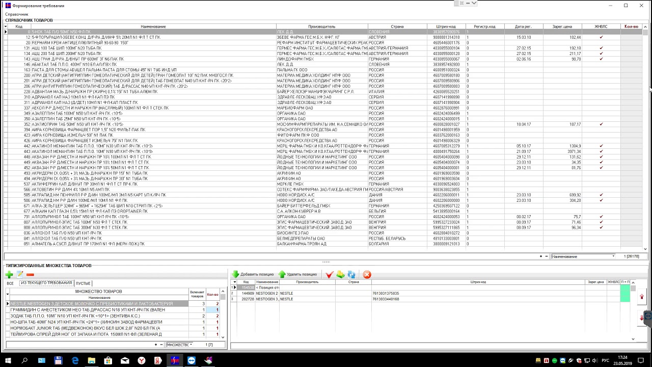Toggle ЖНВЛС checkmark for ФТОРУРАЦИЛ-ЭБЕВЕ row

(x=601, y=37)
